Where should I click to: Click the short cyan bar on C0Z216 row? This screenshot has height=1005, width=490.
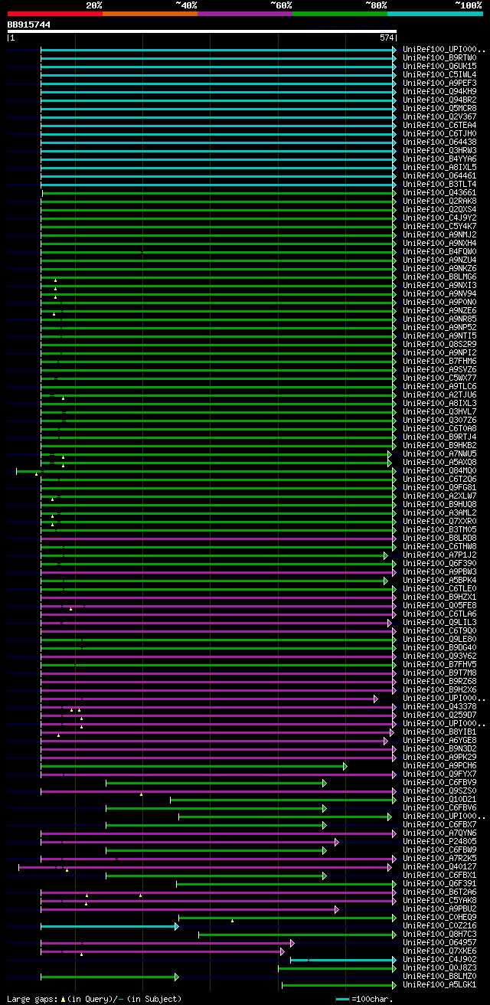click(x=109, y=925)
